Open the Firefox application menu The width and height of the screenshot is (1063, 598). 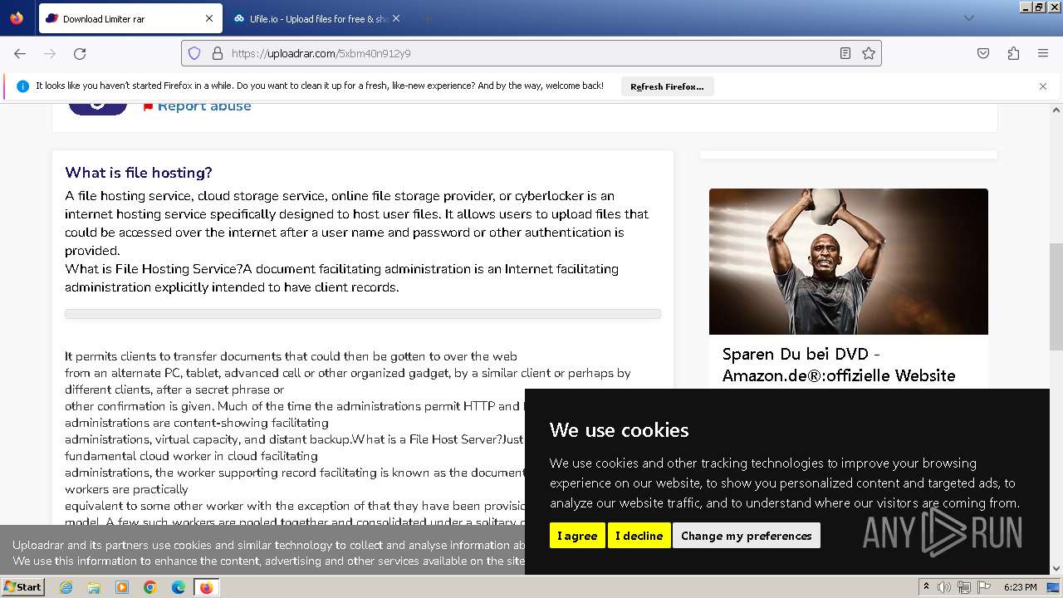coord(1043,53)
